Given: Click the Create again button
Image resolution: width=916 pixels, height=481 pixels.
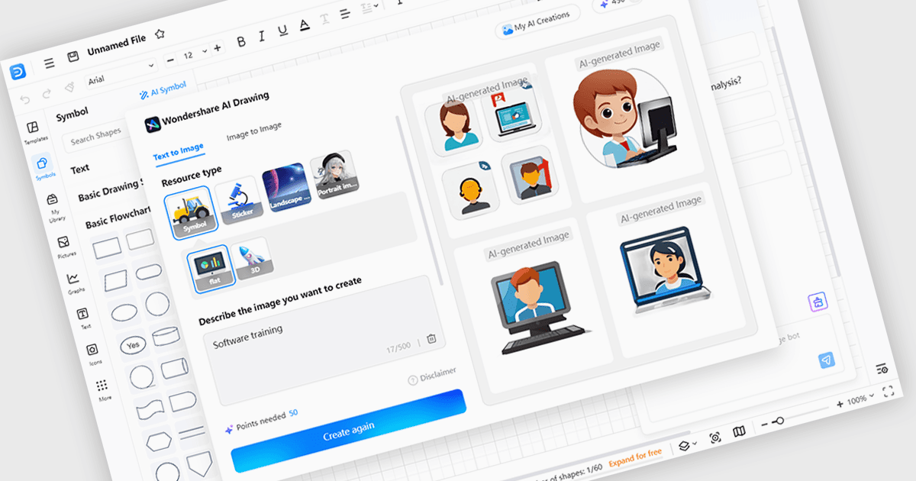Looking at the screenshot, I should coord(349,433).
